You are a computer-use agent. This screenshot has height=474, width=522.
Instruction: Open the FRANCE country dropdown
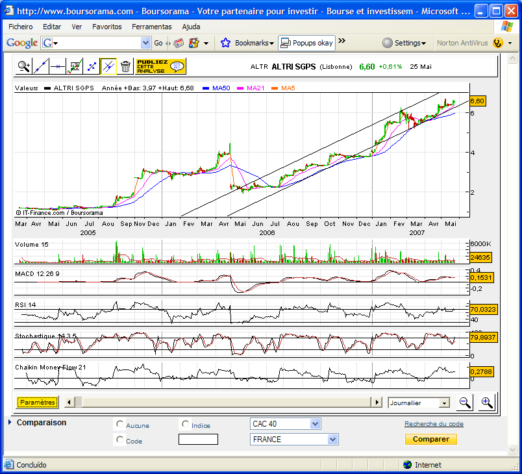tap(294, 440)
